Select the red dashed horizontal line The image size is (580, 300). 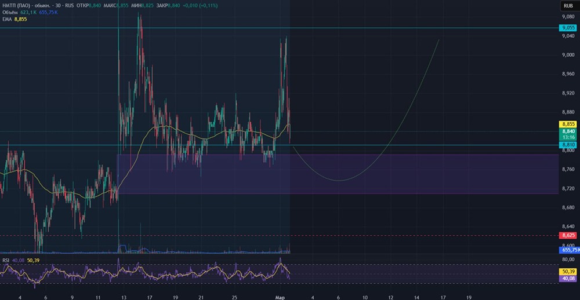pos(280,235)
